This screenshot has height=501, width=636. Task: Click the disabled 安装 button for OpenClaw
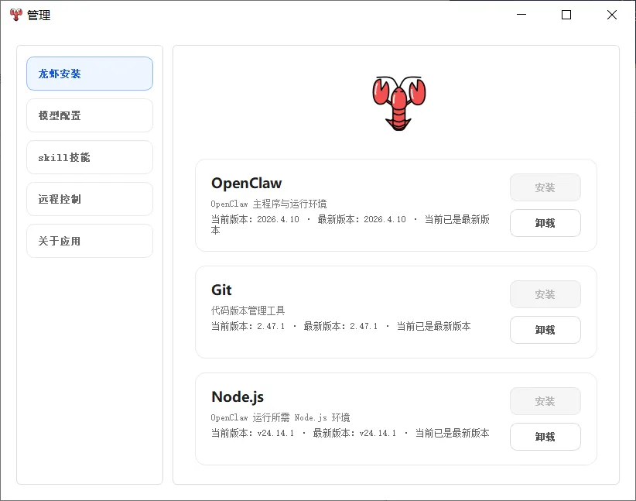[545, 187]
